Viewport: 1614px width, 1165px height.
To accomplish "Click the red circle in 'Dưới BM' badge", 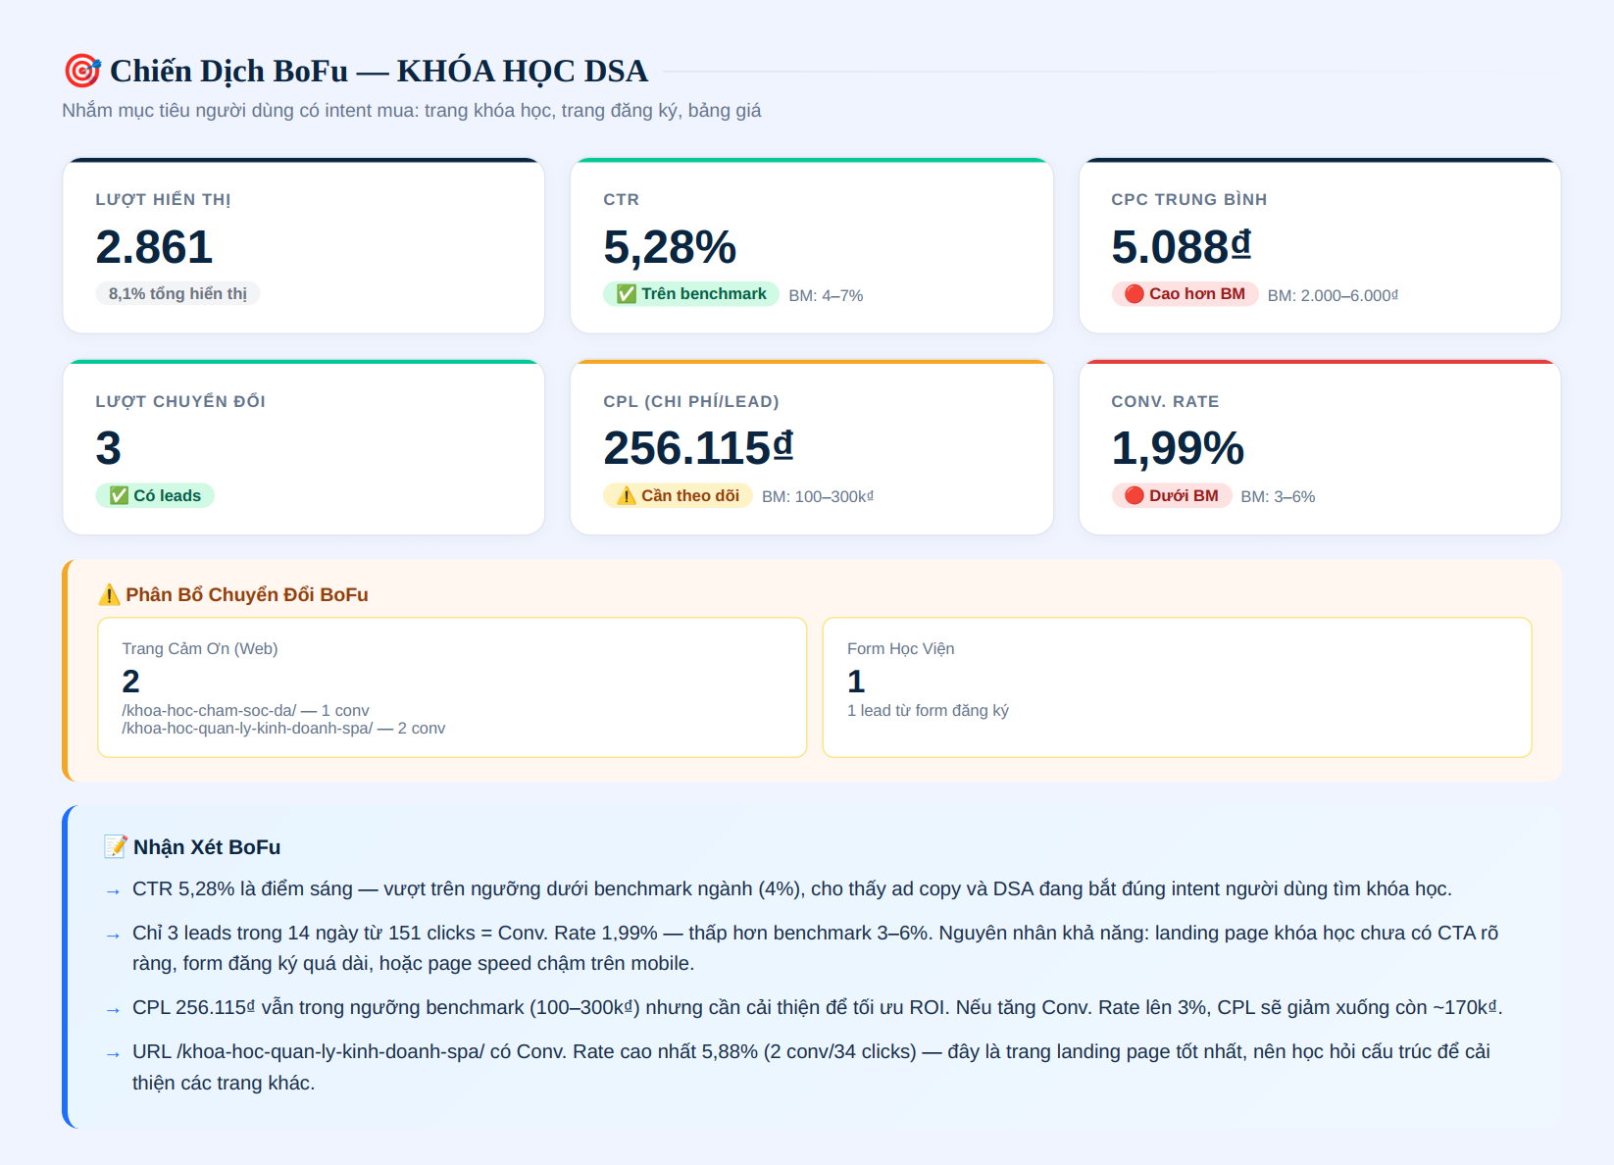I will 1135,495.
